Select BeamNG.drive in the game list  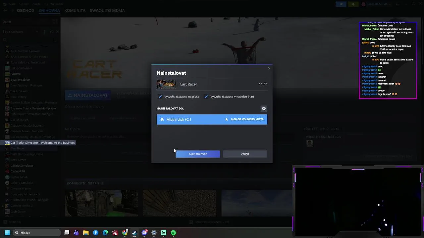[20, 80]
